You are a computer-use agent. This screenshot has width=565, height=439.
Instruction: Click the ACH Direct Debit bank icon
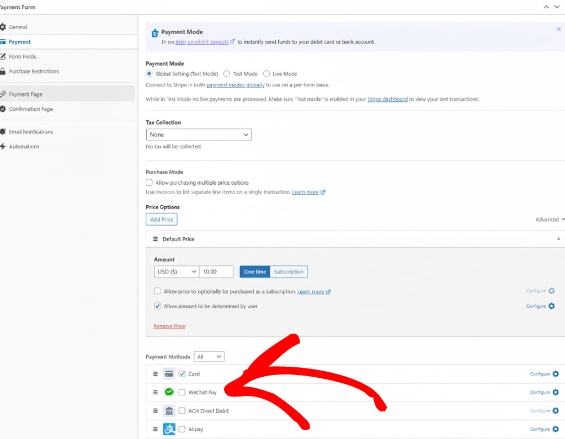point(169,411)
